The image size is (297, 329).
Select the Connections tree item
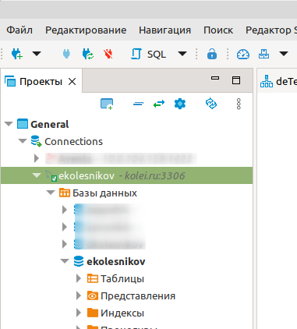pos(73,141)
